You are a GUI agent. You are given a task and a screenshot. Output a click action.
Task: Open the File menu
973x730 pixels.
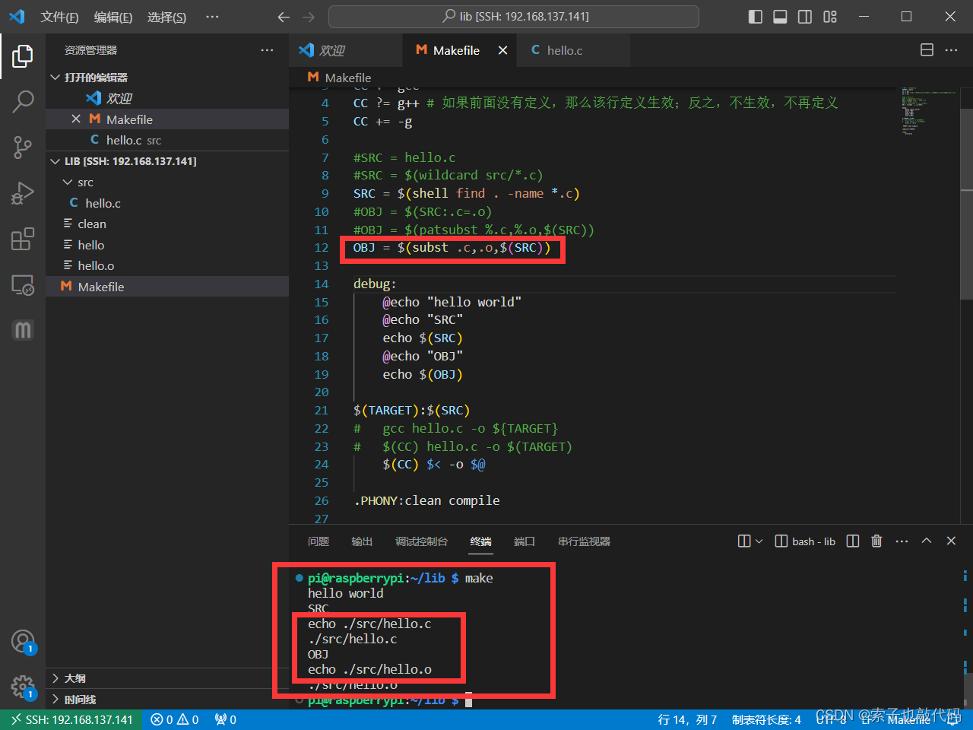[59, 17]
